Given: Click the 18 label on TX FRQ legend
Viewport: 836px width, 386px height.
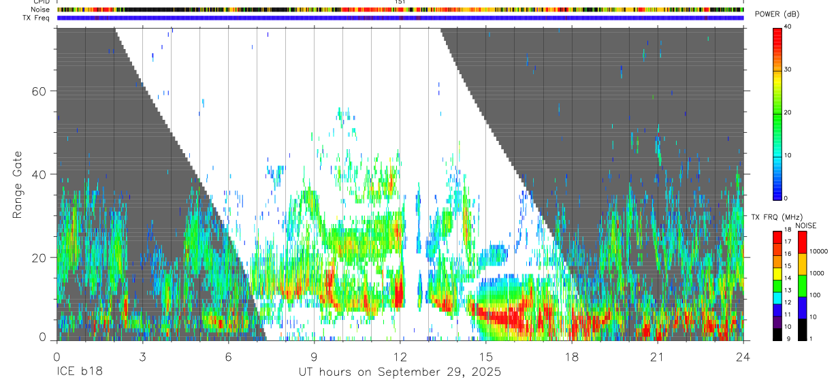Looking at the screenshot, I should pyautogui.click(x=788, y=230).
